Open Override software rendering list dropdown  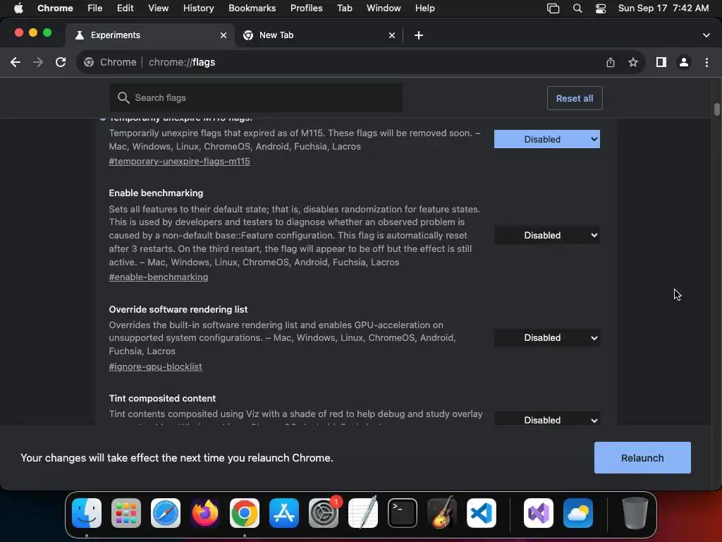(547, 338)
